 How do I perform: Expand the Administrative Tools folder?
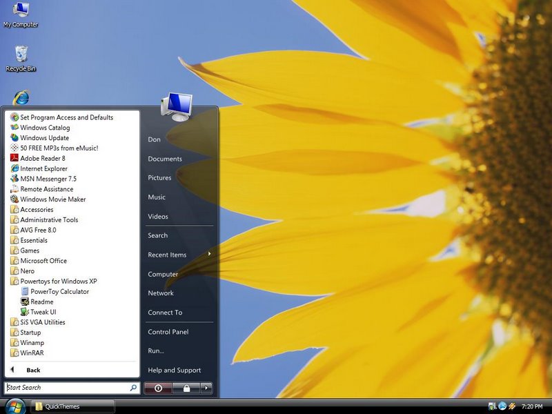click(44, 219)
